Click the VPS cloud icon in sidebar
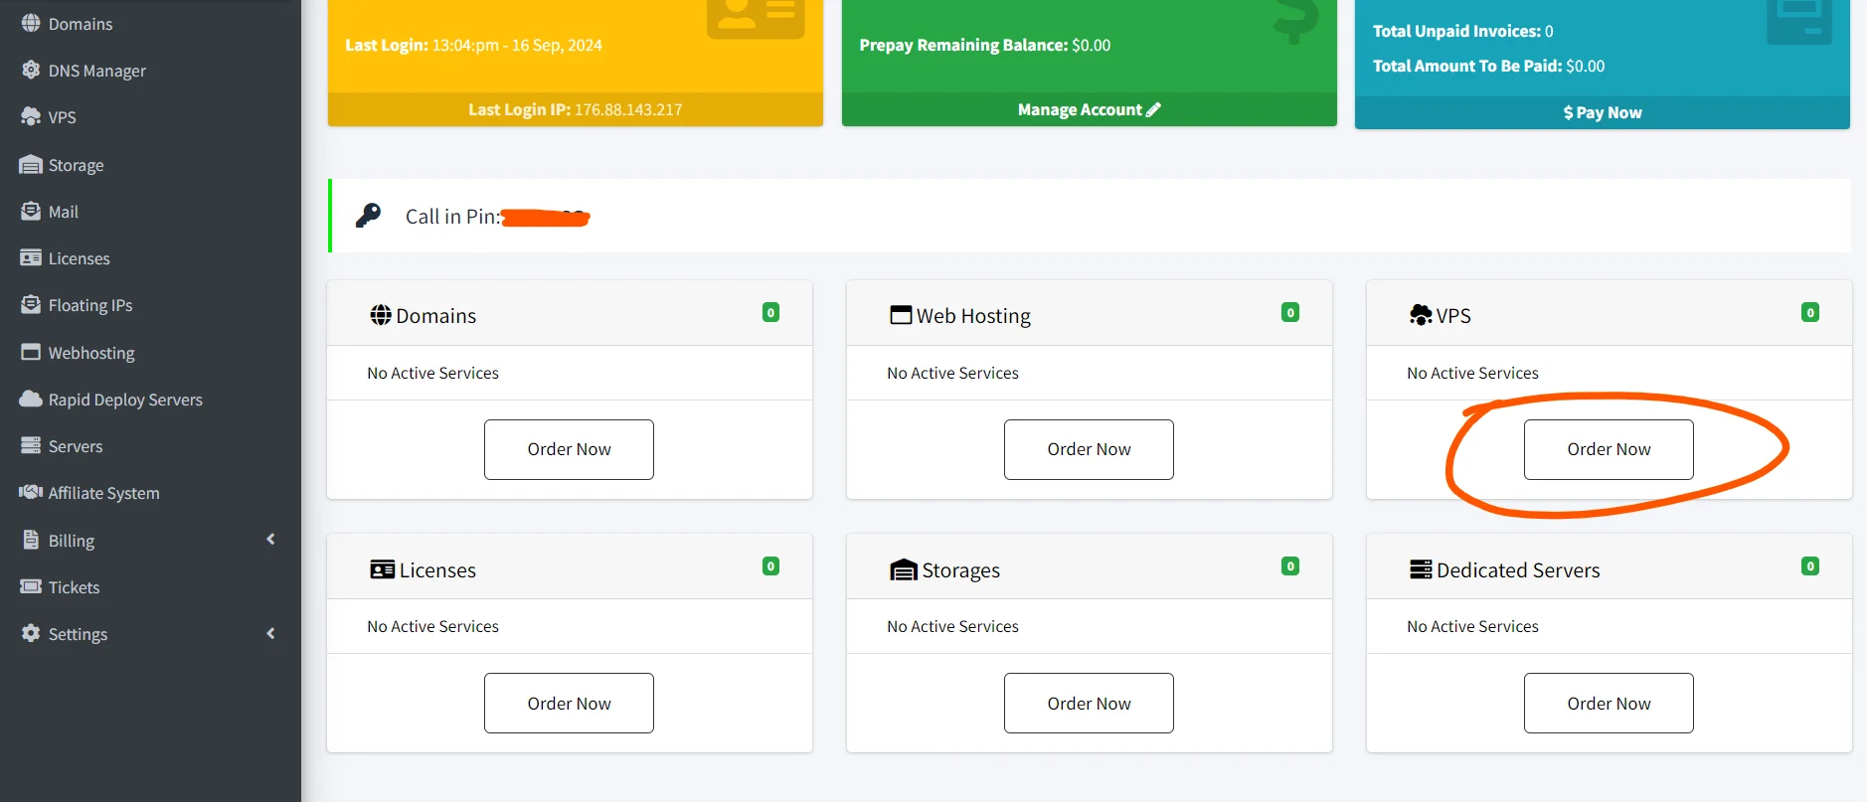This screenshot has height=802, width=1867. (x=31, y=116)
